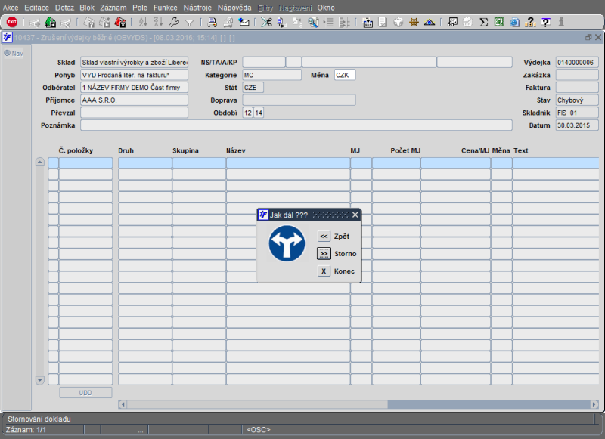
Task: Click the Sigma sum icon
Action: tap(483, 23)
